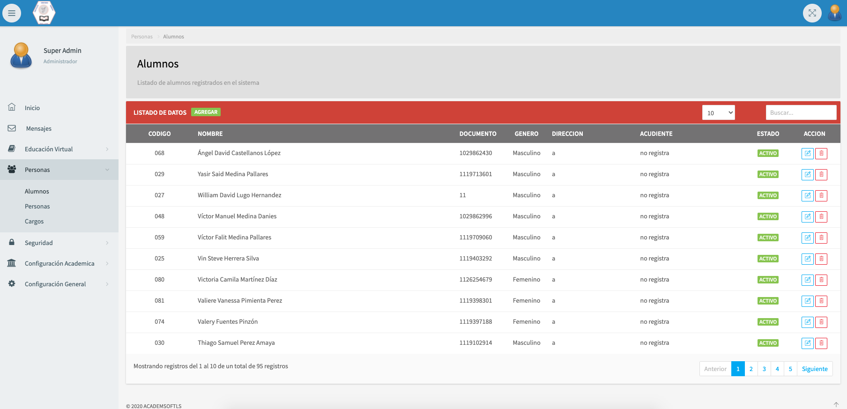Open Mensajes from the sidebar

coord(38,128)
